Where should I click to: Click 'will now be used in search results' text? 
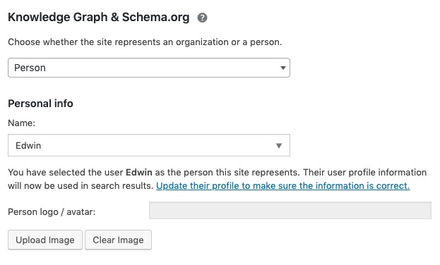81,186
